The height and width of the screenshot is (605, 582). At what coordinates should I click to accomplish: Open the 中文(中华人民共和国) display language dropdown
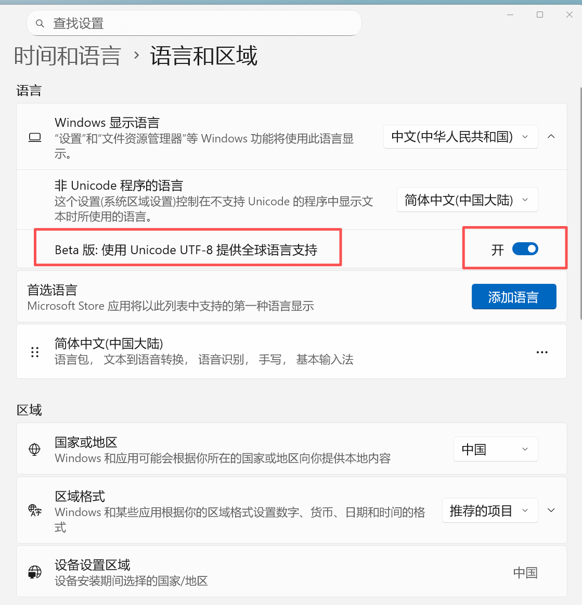pyautogui.click(x=460, y=137)
